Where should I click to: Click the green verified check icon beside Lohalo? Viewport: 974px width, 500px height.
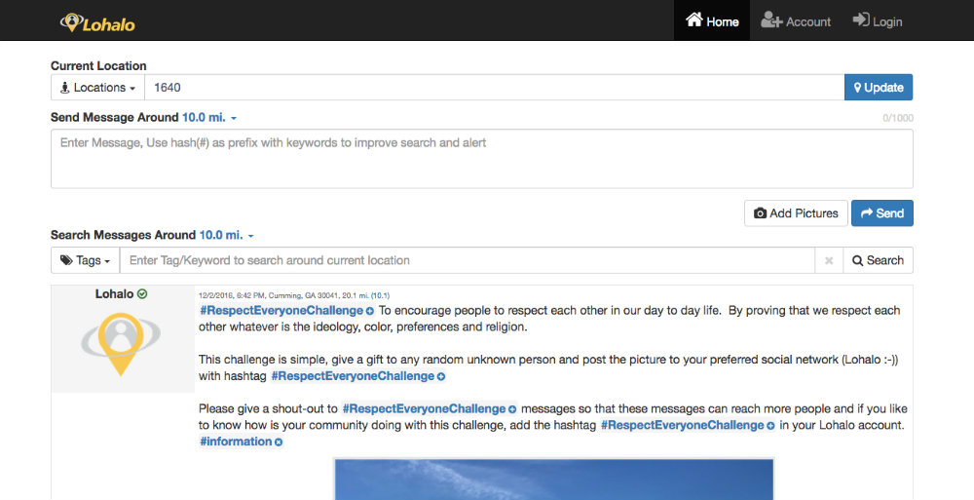point(142,294)
